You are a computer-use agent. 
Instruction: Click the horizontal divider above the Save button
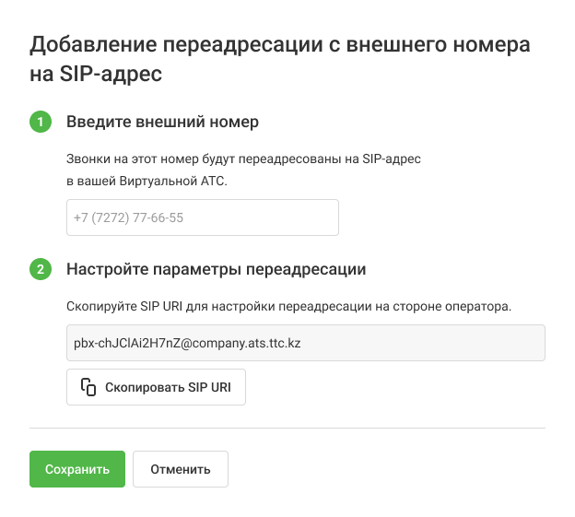[x=287, y=428]
